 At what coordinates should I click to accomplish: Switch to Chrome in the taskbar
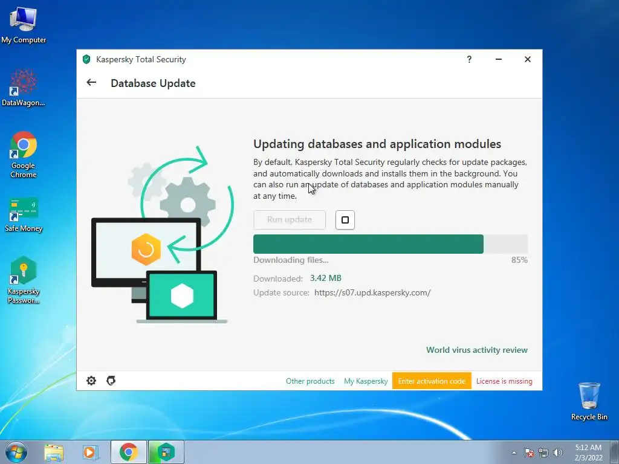click(x=129, y=452)
